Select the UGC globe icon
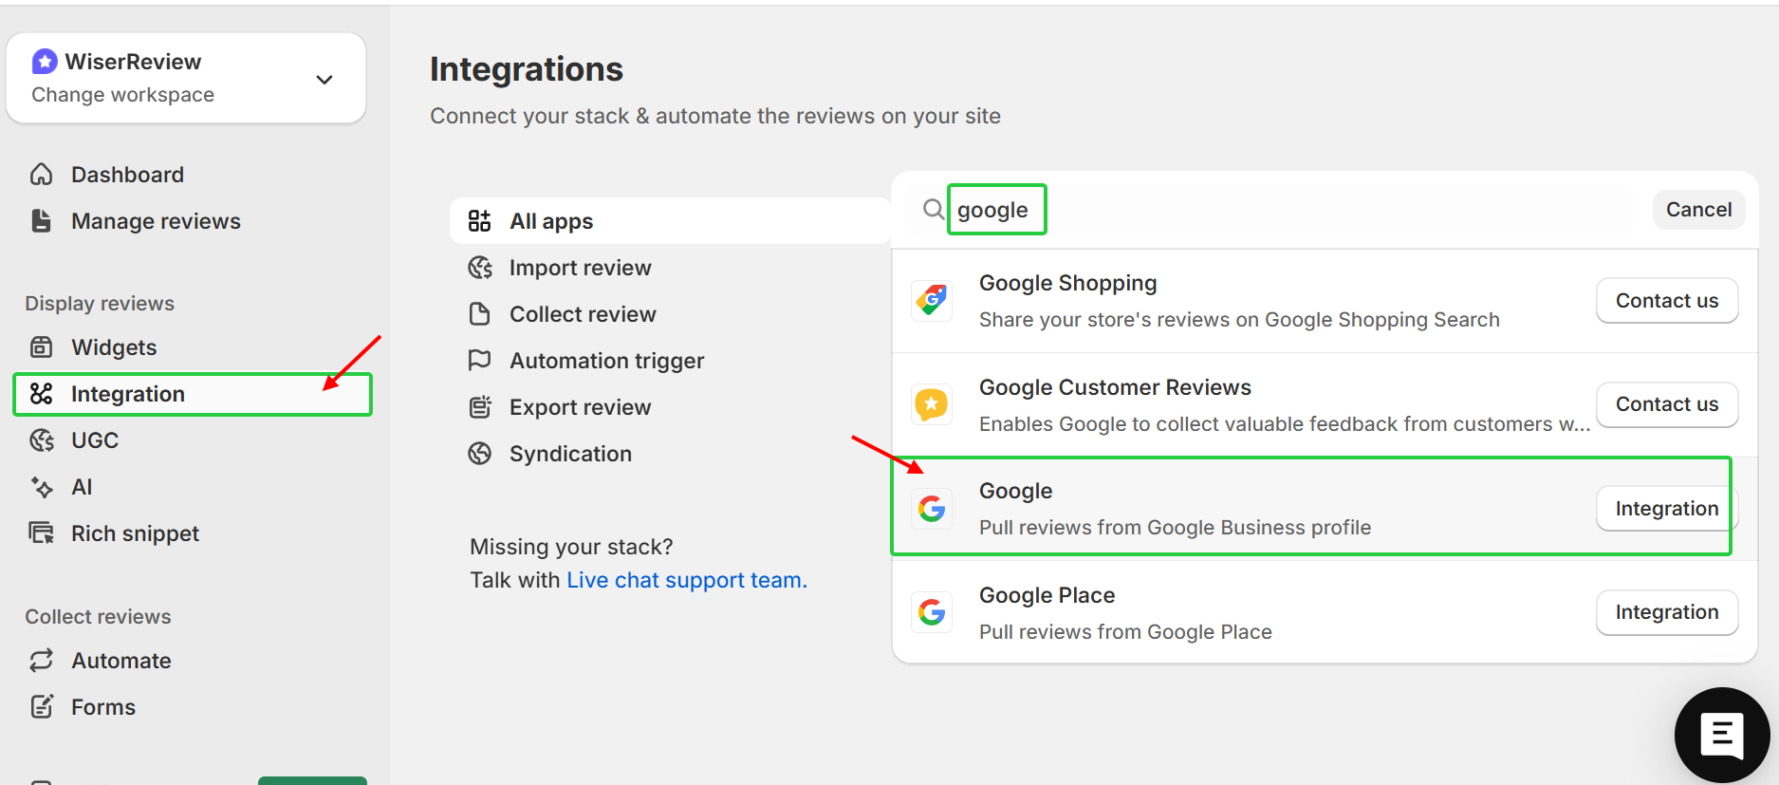 coord(42,439)
